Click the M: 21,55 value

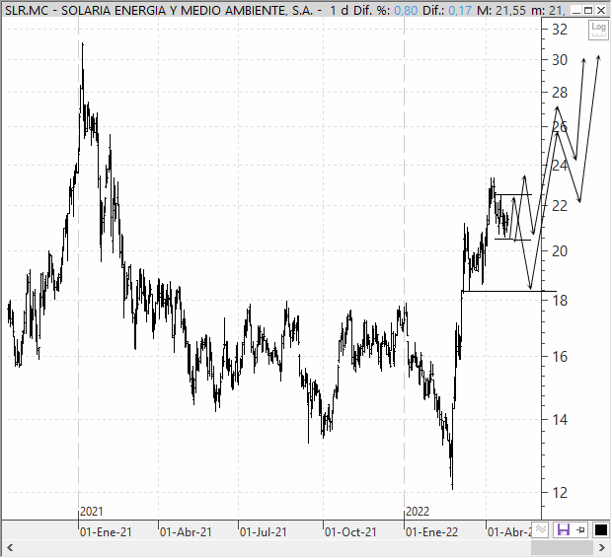(501, 11)
